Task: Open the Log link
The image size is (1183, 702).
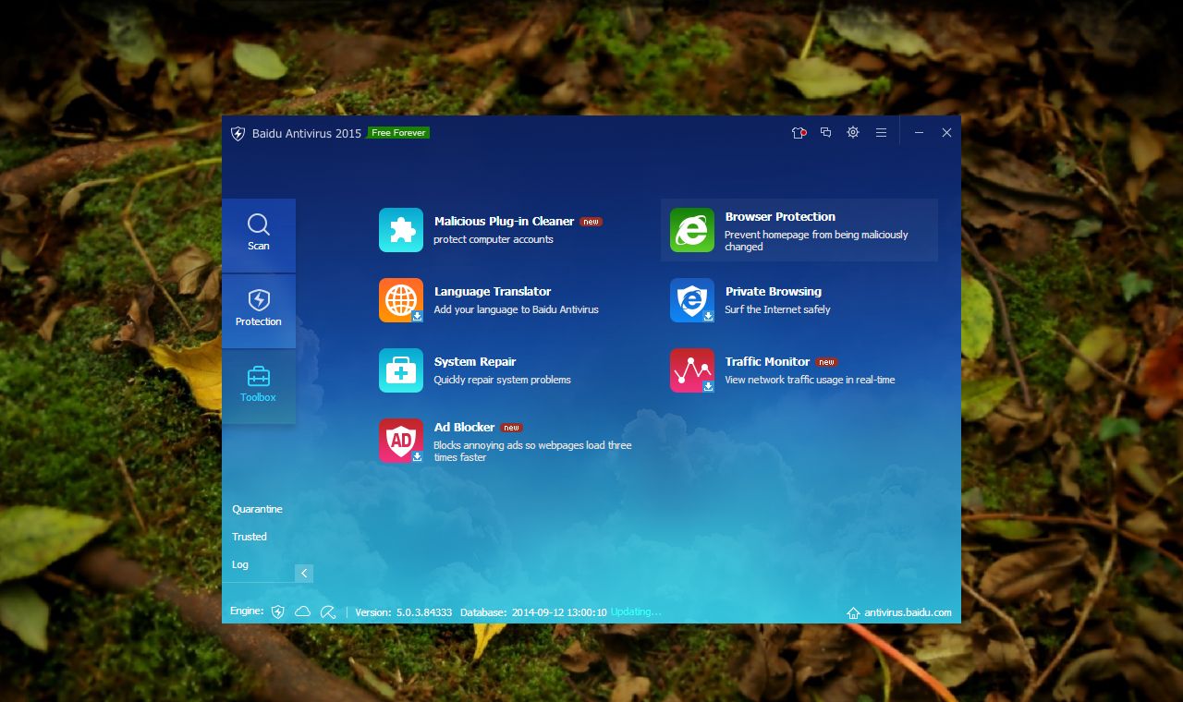Action: 240,564
